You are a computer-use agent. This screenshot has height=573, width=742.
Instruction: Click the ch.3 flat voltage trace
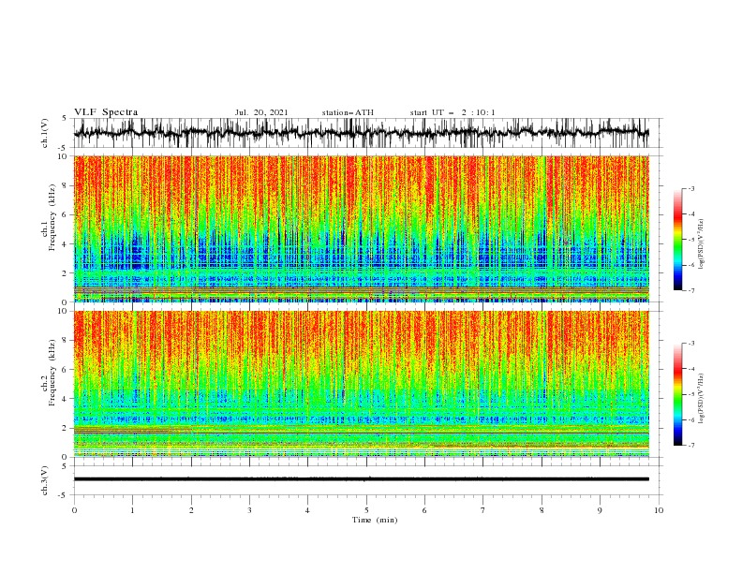(x=362, y=479)
